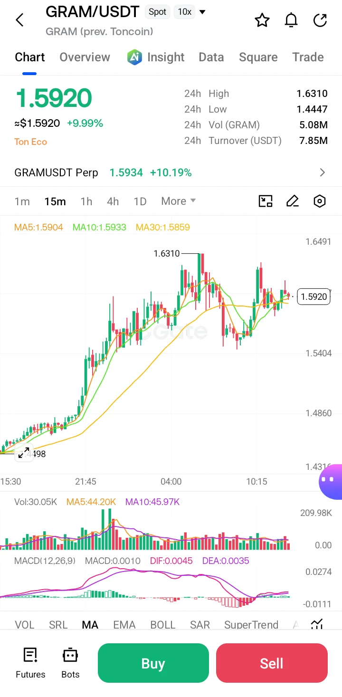The image size is (342, 697).
Task: Tap the green Buy button
Action: click(x=153, y=663)
